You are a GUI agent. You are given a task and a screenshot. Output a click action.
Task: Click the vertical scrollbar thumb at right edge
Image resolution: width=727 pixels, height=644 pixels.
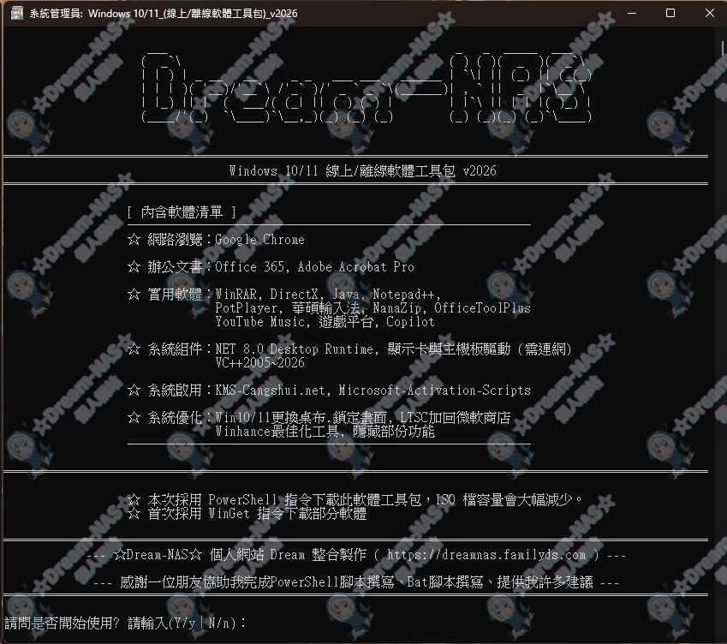(723, 48)
